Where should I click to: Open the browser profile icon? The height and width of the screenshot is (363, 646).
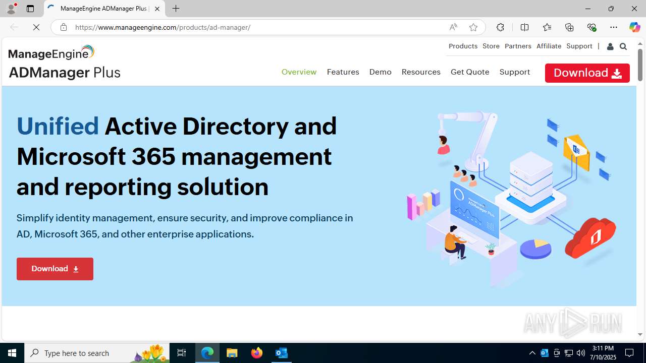click(x=11, y=9)
